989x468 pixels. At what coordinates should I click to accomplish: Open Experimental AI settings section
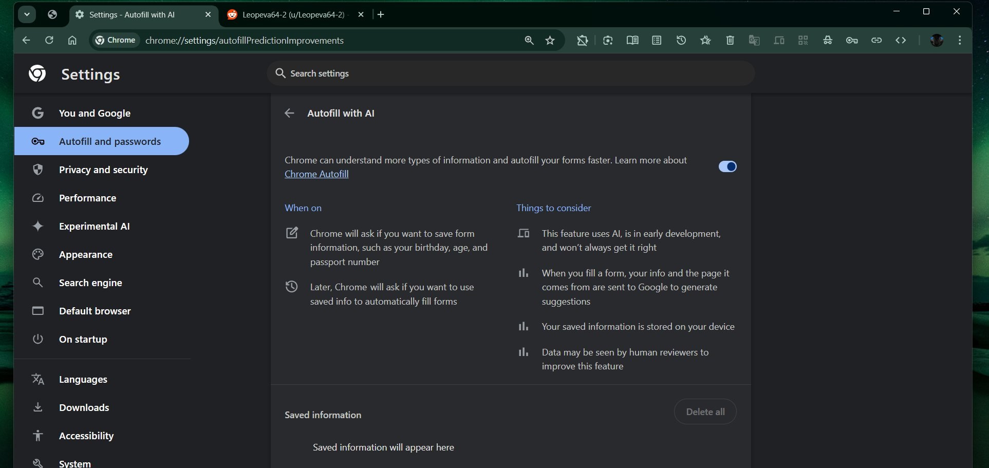[94, 226]
